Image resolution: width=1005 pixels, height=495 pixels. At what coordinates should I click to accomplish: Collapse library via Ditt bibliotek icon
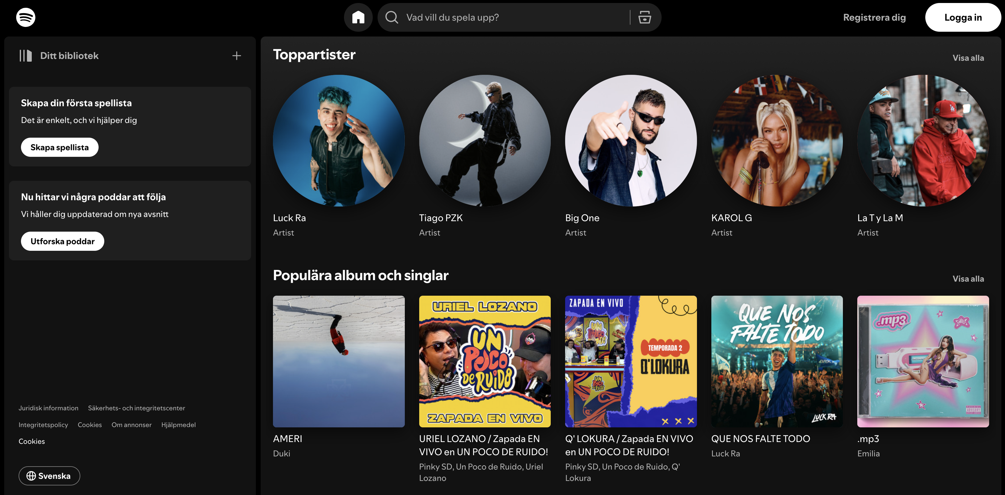[26, 56]
